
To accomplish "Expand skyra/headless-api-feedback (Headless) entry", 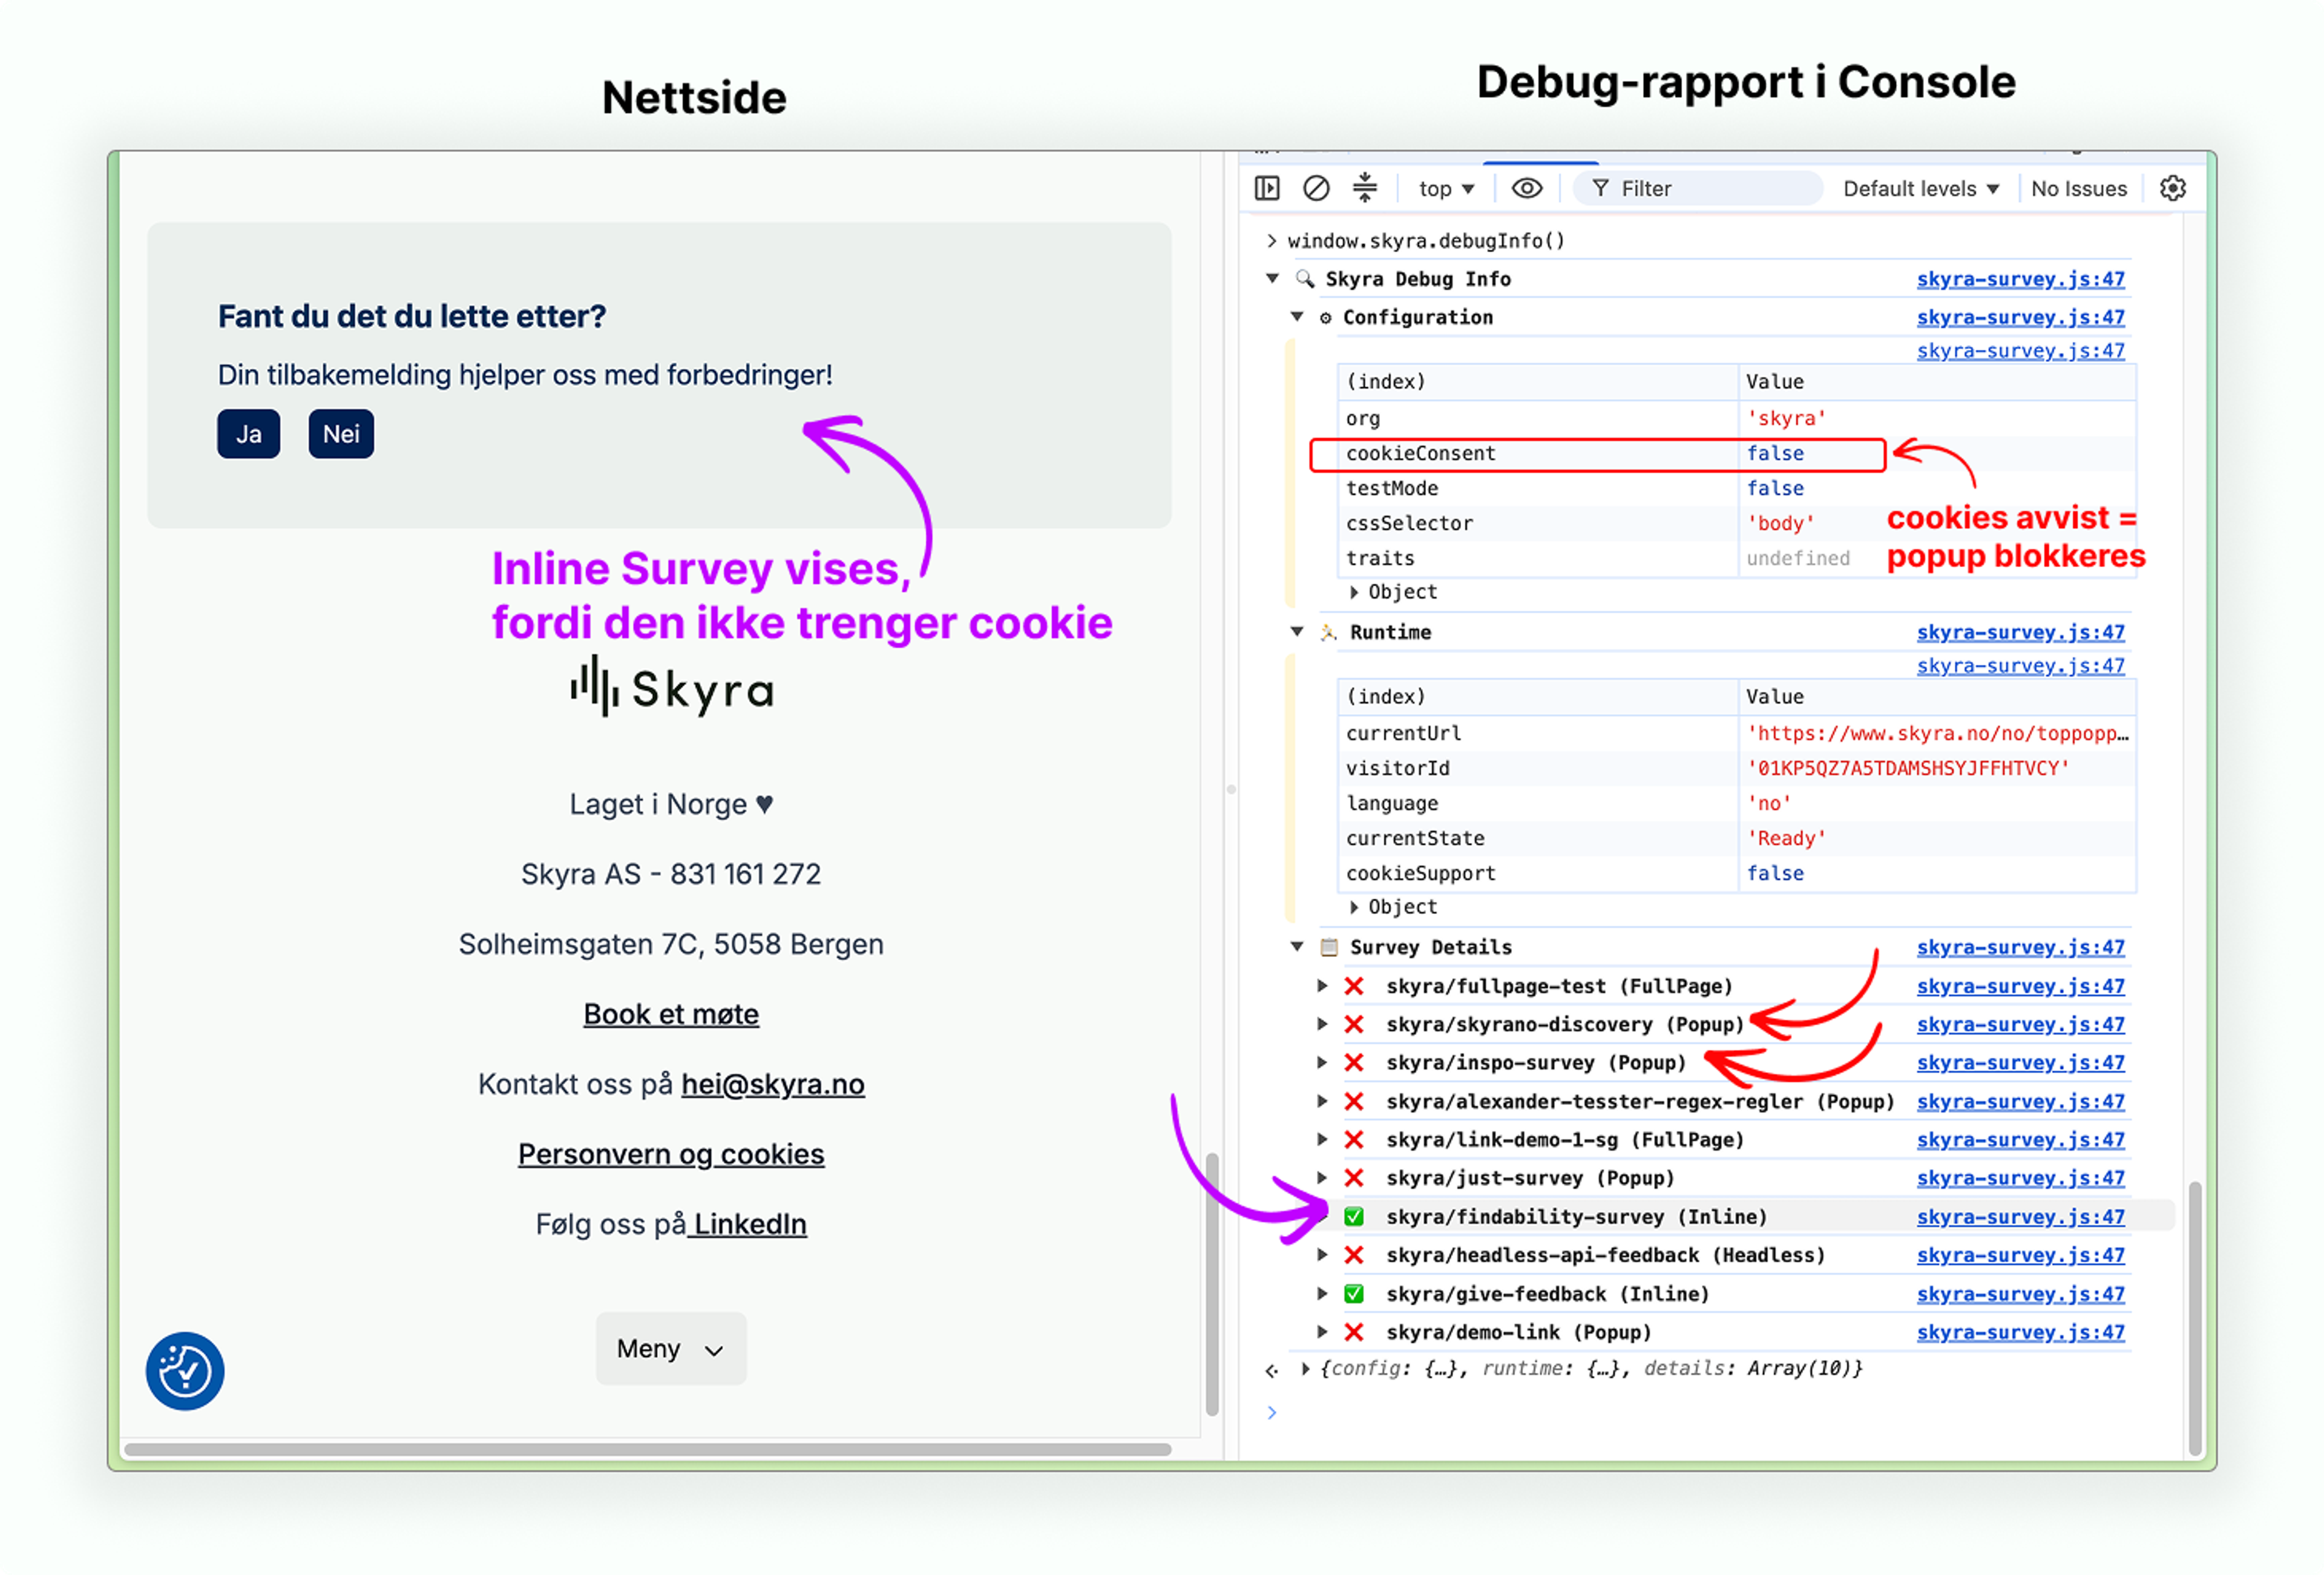I will pos(1322,1254).
